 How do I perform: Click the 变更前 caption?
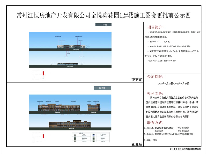137,80
